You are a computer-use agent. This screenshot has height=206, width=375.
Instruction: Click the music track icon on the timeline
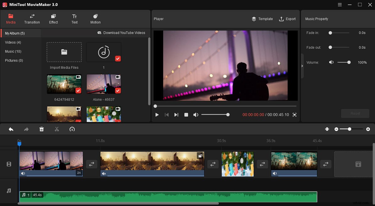tap(9, 191)
